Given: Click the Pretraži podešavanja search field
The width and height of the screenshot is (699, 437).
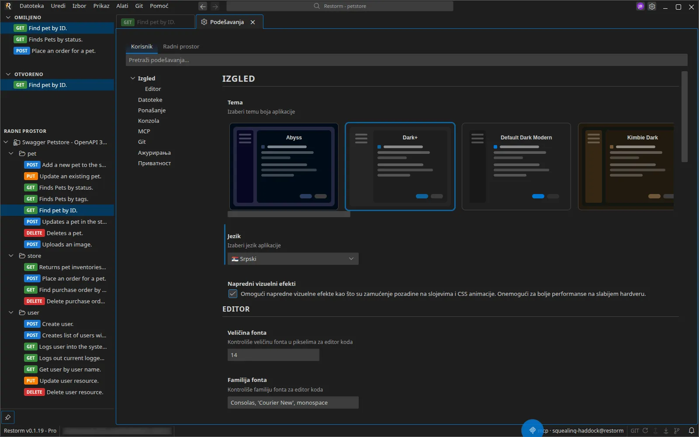Looking at the screenshot, I should [x=406, y=60].
